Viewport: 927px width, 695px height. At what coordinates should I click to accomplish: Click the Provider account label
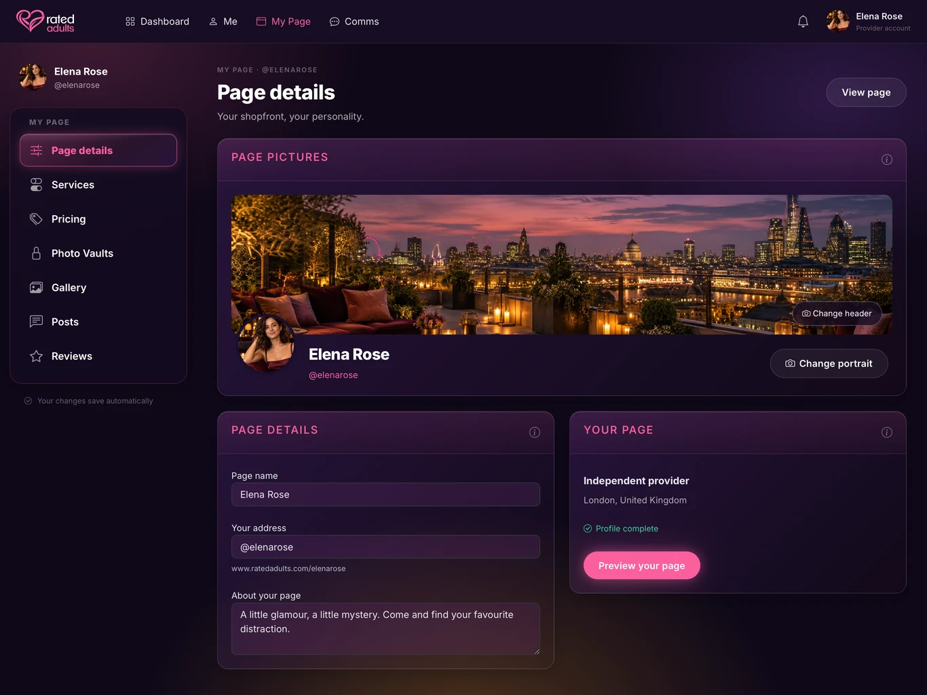click(x=883, y=29)
